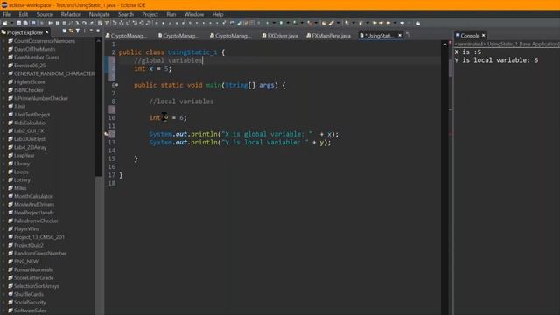Click the warning marker beside line 12
Viewport: 560px width, 315px height.
pos(107,134)
